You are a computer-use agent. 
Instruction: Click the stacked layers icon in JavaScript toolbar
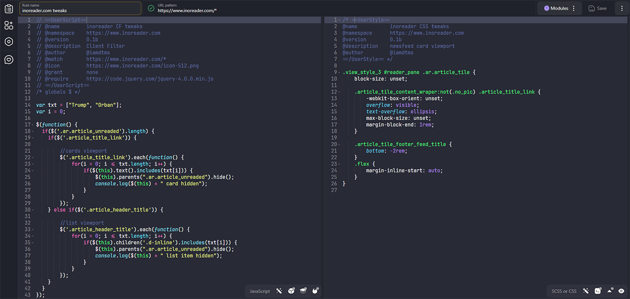point(303,291)
